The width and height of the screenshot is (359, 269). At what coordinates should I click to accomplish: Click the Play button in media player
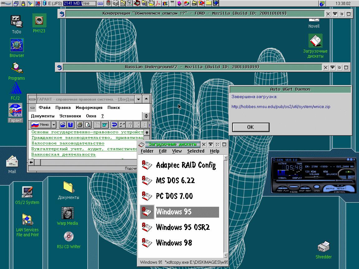pyautogui.click(x=285, y=188)
